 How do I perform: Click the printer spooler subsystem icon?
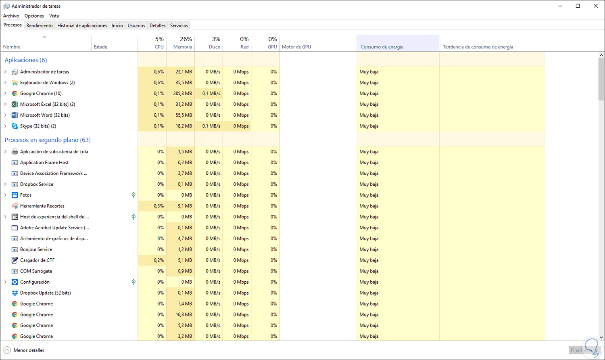tap(15, 152)
